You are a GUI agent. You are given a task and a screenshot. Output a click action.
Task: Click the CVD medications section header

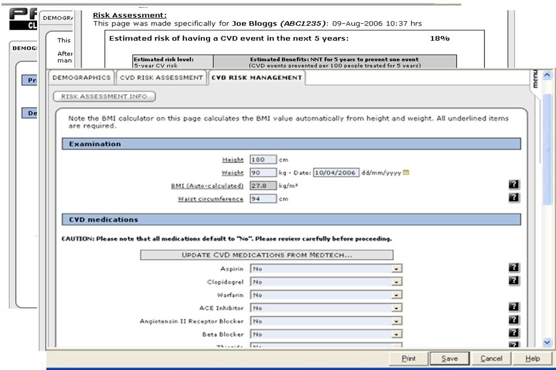pos(291,219)
